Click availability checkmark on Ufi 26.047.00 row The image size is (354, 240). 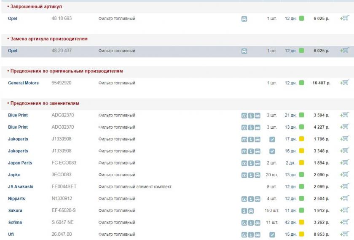coord(272,235)
